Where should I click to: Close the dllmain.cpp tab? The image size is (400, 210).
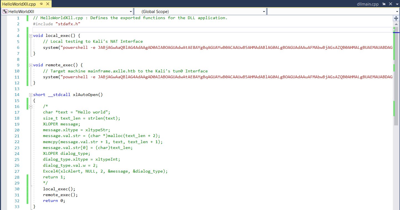391,4
